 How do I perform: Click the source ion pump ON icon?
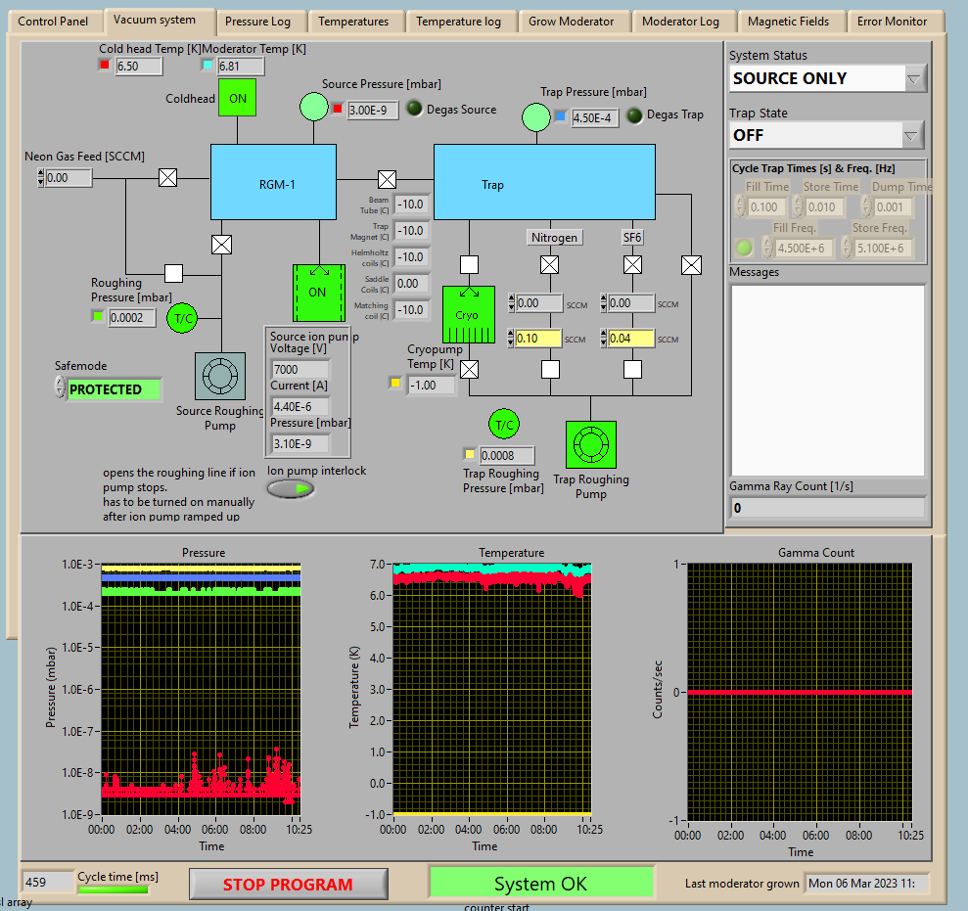pyautogui.click(x=318, y=291)
